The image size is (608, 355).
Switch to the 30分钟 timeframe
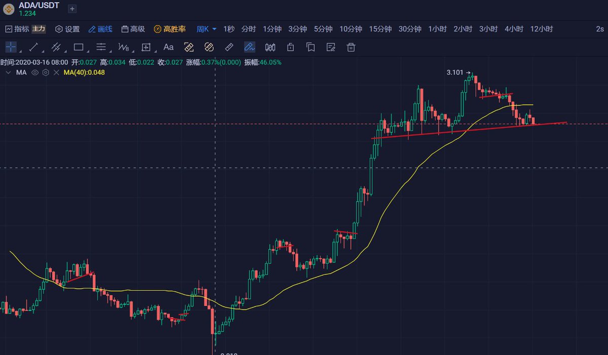(x=410, y=29)
